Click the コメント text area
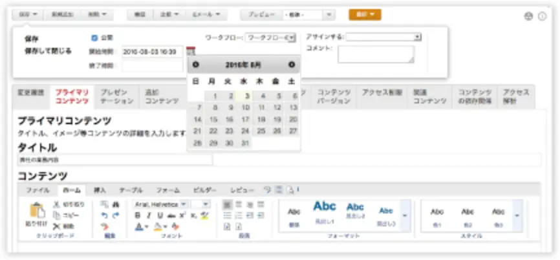 tap(375, 54)
